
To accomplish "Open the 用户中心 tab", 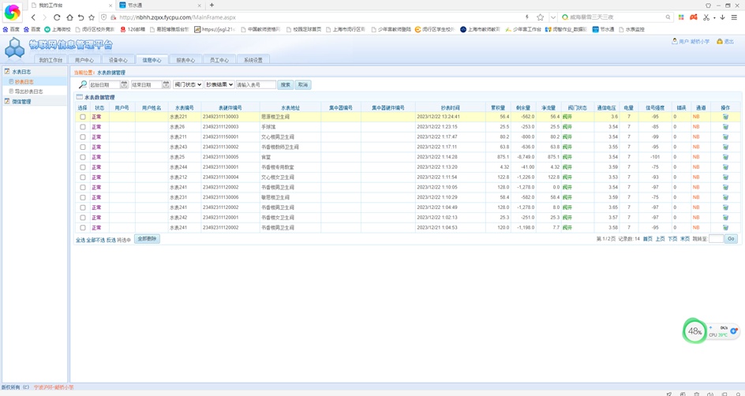I will 84,60.
